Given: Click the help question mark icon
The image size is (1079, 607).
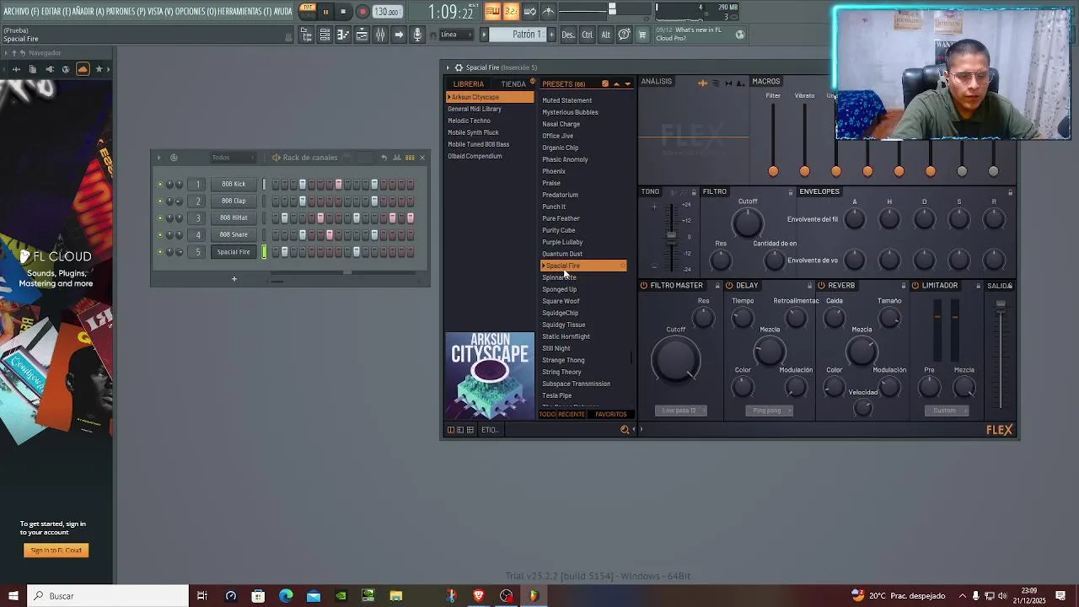Looking at the screenshot, I should tap(624, 35).
